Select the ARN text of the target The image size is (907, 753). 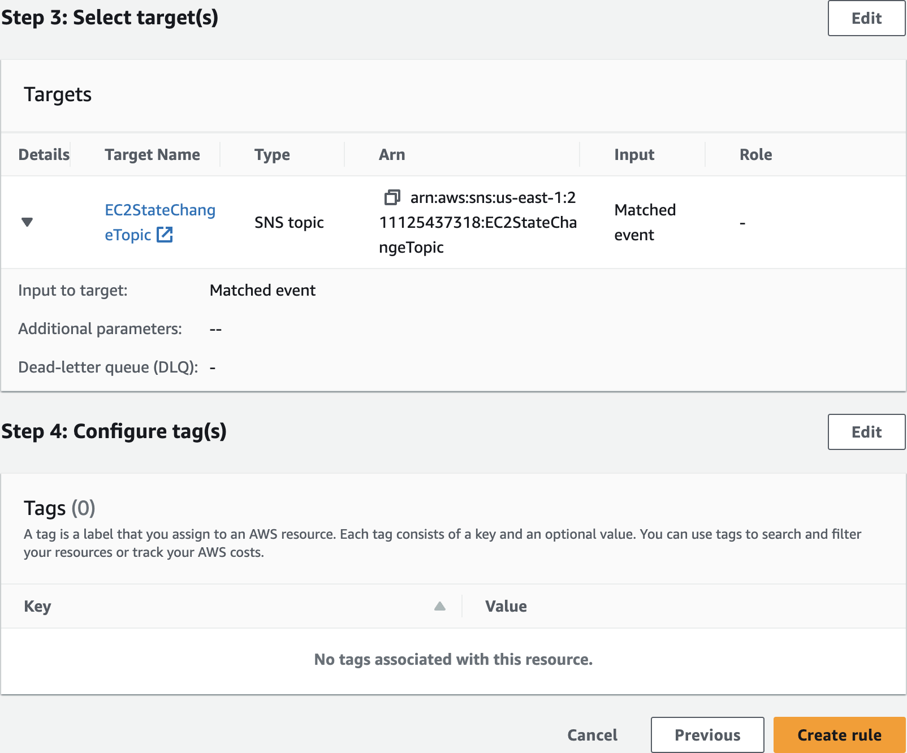pos(477,223)
